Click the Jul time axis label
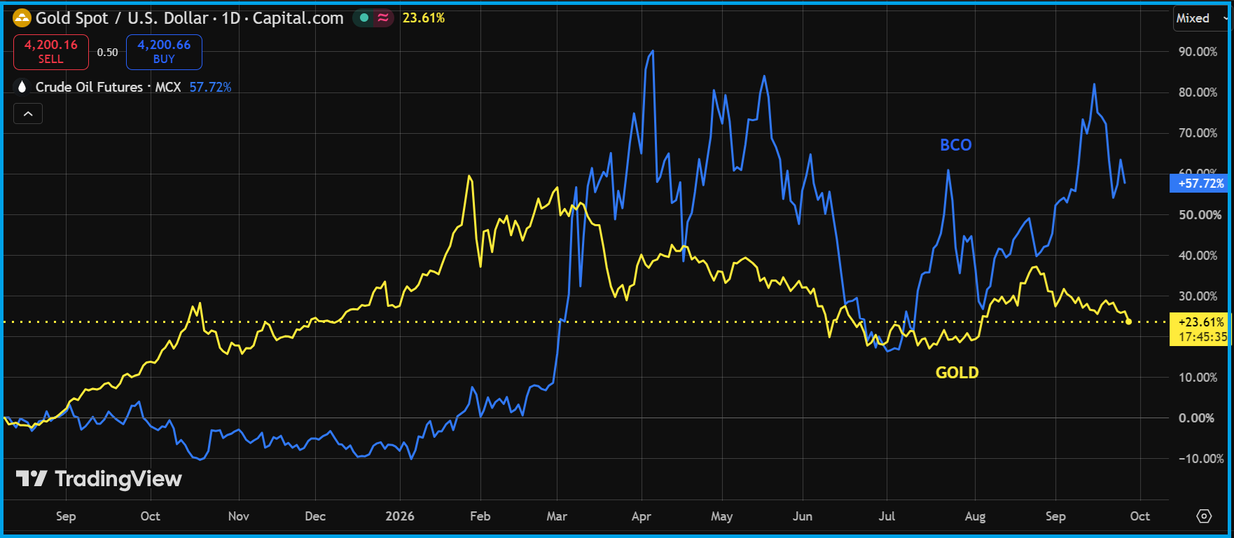The width and height of the screenshot is (1234, 538). [887, 516]
